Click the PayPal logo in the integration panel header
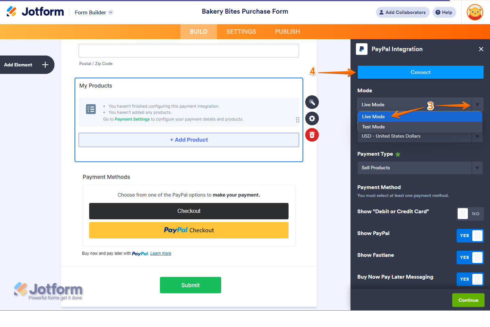This screenshot has height=327, width=490. pos(362,49)
